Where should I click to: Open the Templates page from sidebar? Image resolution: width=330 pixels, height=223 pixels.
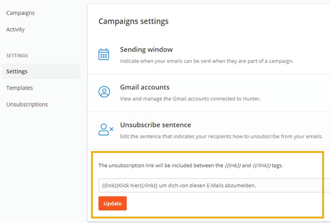click(x=20, y=88)
